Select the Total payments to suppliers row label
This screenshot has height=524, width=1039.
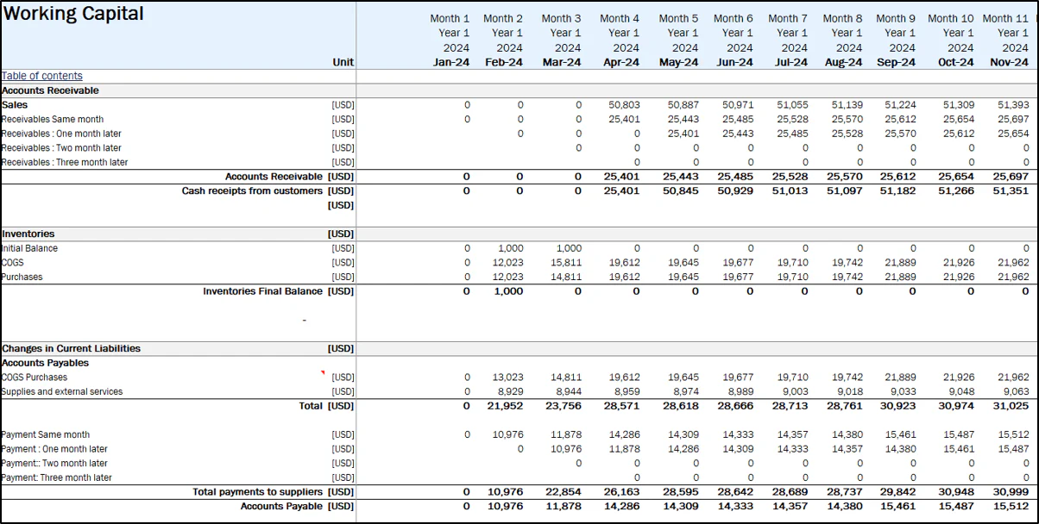(x=259, y=491)
